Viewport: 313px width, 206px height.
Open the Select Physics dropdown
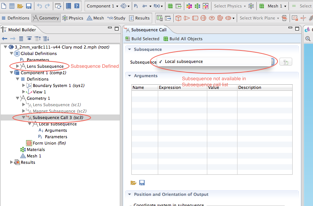coord(230,6)
